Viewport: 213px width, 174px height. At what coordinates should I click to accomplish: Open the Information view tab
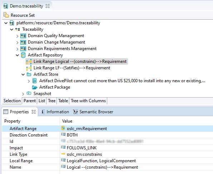click(55, 112)
